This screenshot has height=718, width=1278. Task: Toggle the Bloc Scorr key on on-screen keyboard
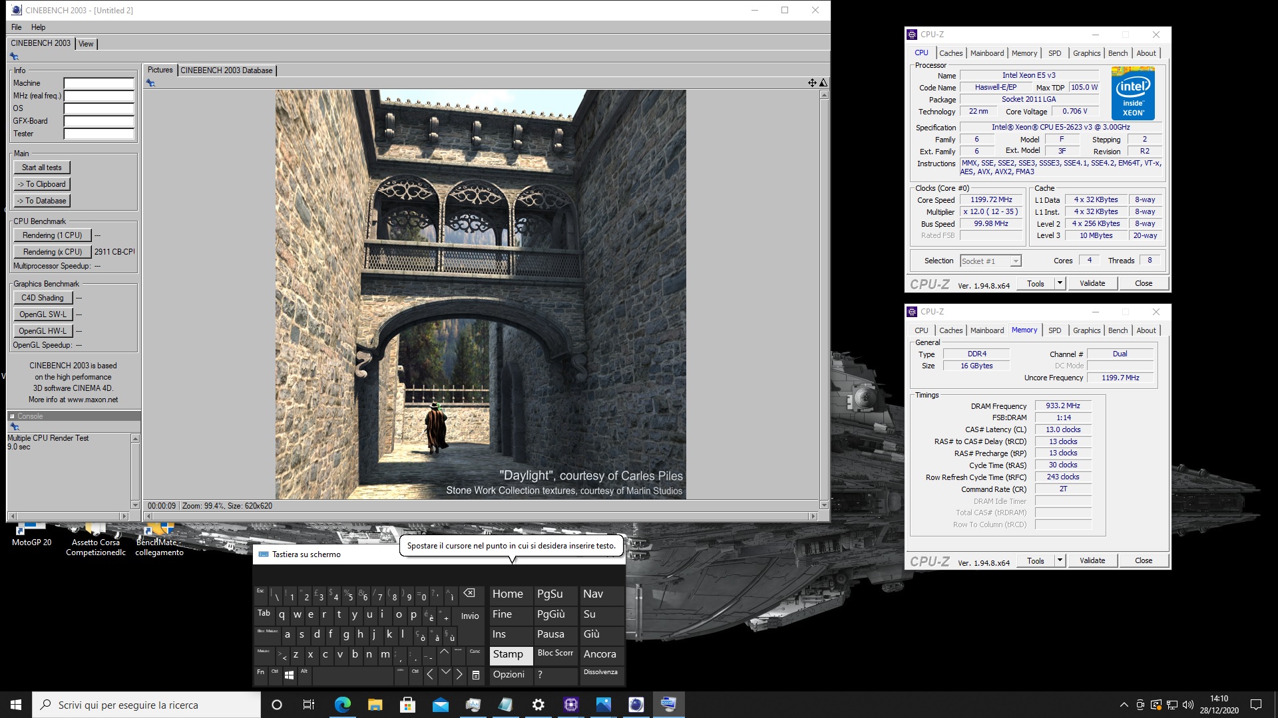tap(555, 654)
